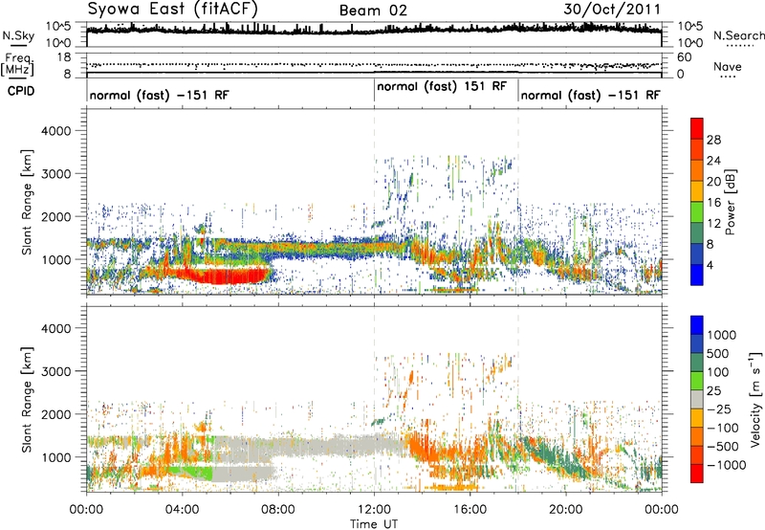Image resolution: width=765 pixels, height=530 pixels.
Task: Click the gray segment of the velocity color bar
Action: 697,399
